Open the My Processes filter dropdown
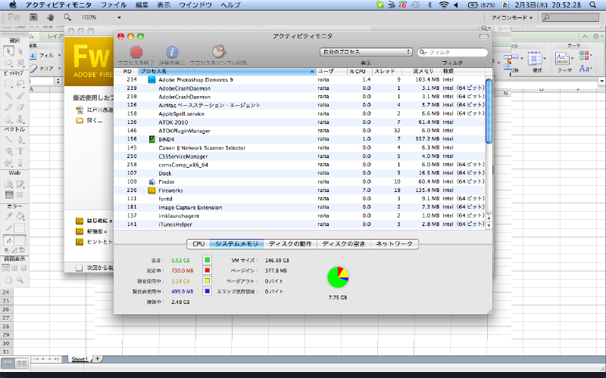606x378 pixels. (366, 51)
